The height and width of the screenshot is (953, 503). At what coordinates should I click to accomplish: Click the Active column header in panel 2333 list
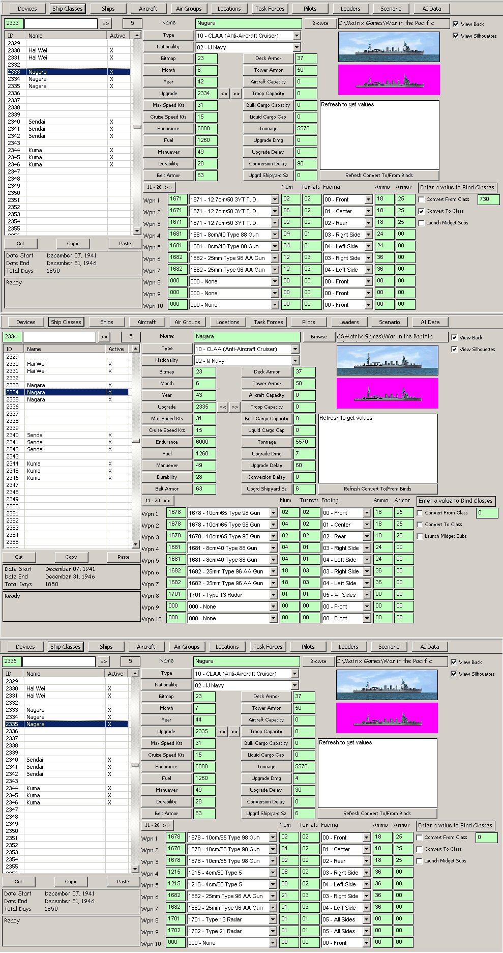click(x=120, y=36)
